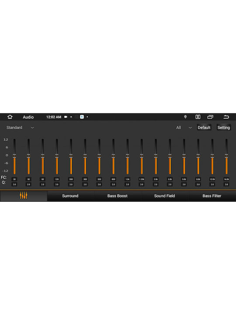The height and width of the screenshot is (315, 236).
Task: Select the equalizer sliders tab icon
Action: [x=24, y=196]
